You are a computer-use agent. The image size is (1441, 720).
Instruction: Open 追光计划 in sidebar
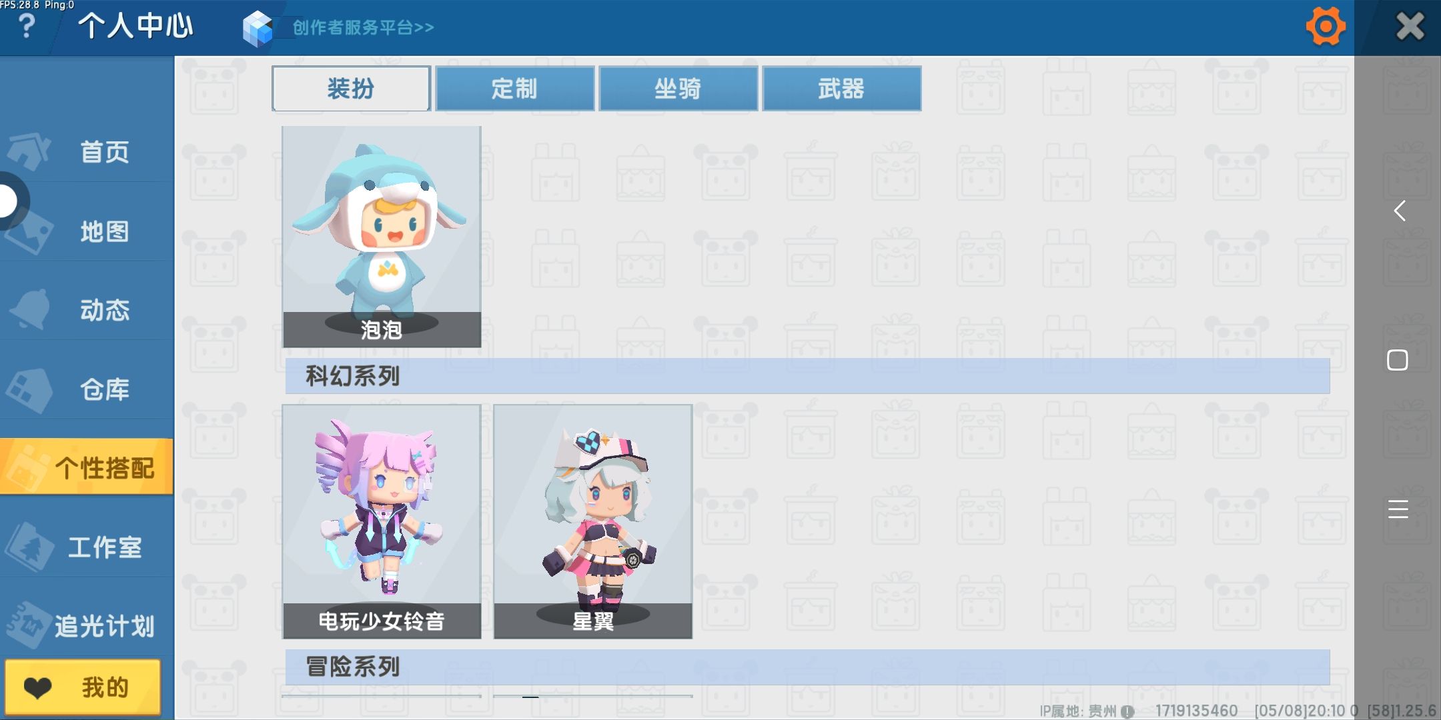(87, 626)
